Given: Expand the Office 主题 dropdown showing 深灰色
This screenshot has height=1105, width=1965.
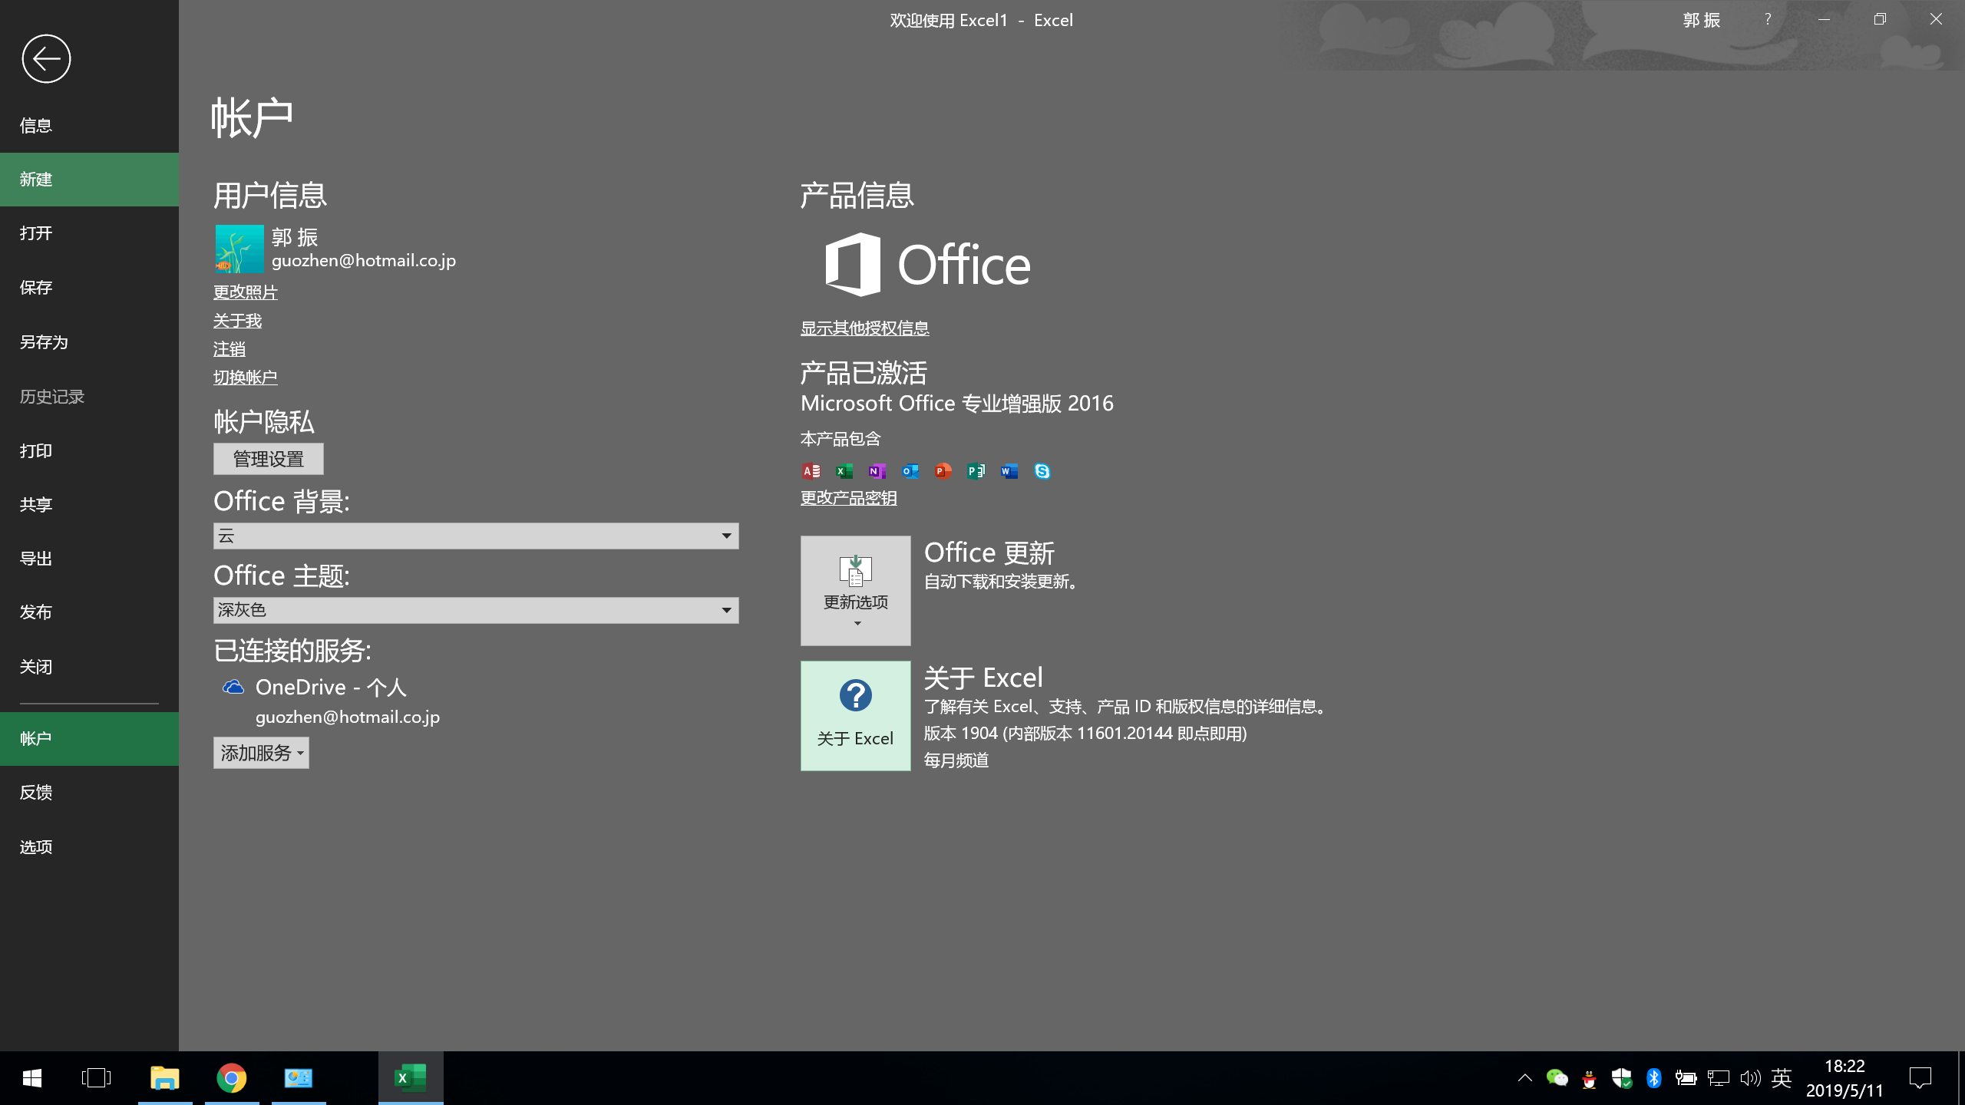Looking at the screenshot, I should [476, 610].
